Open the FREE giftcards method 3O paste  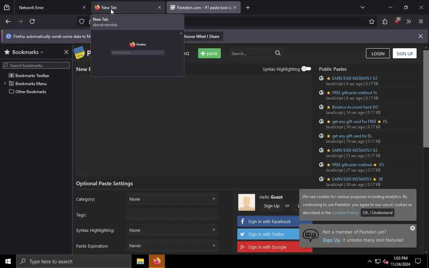358,165
